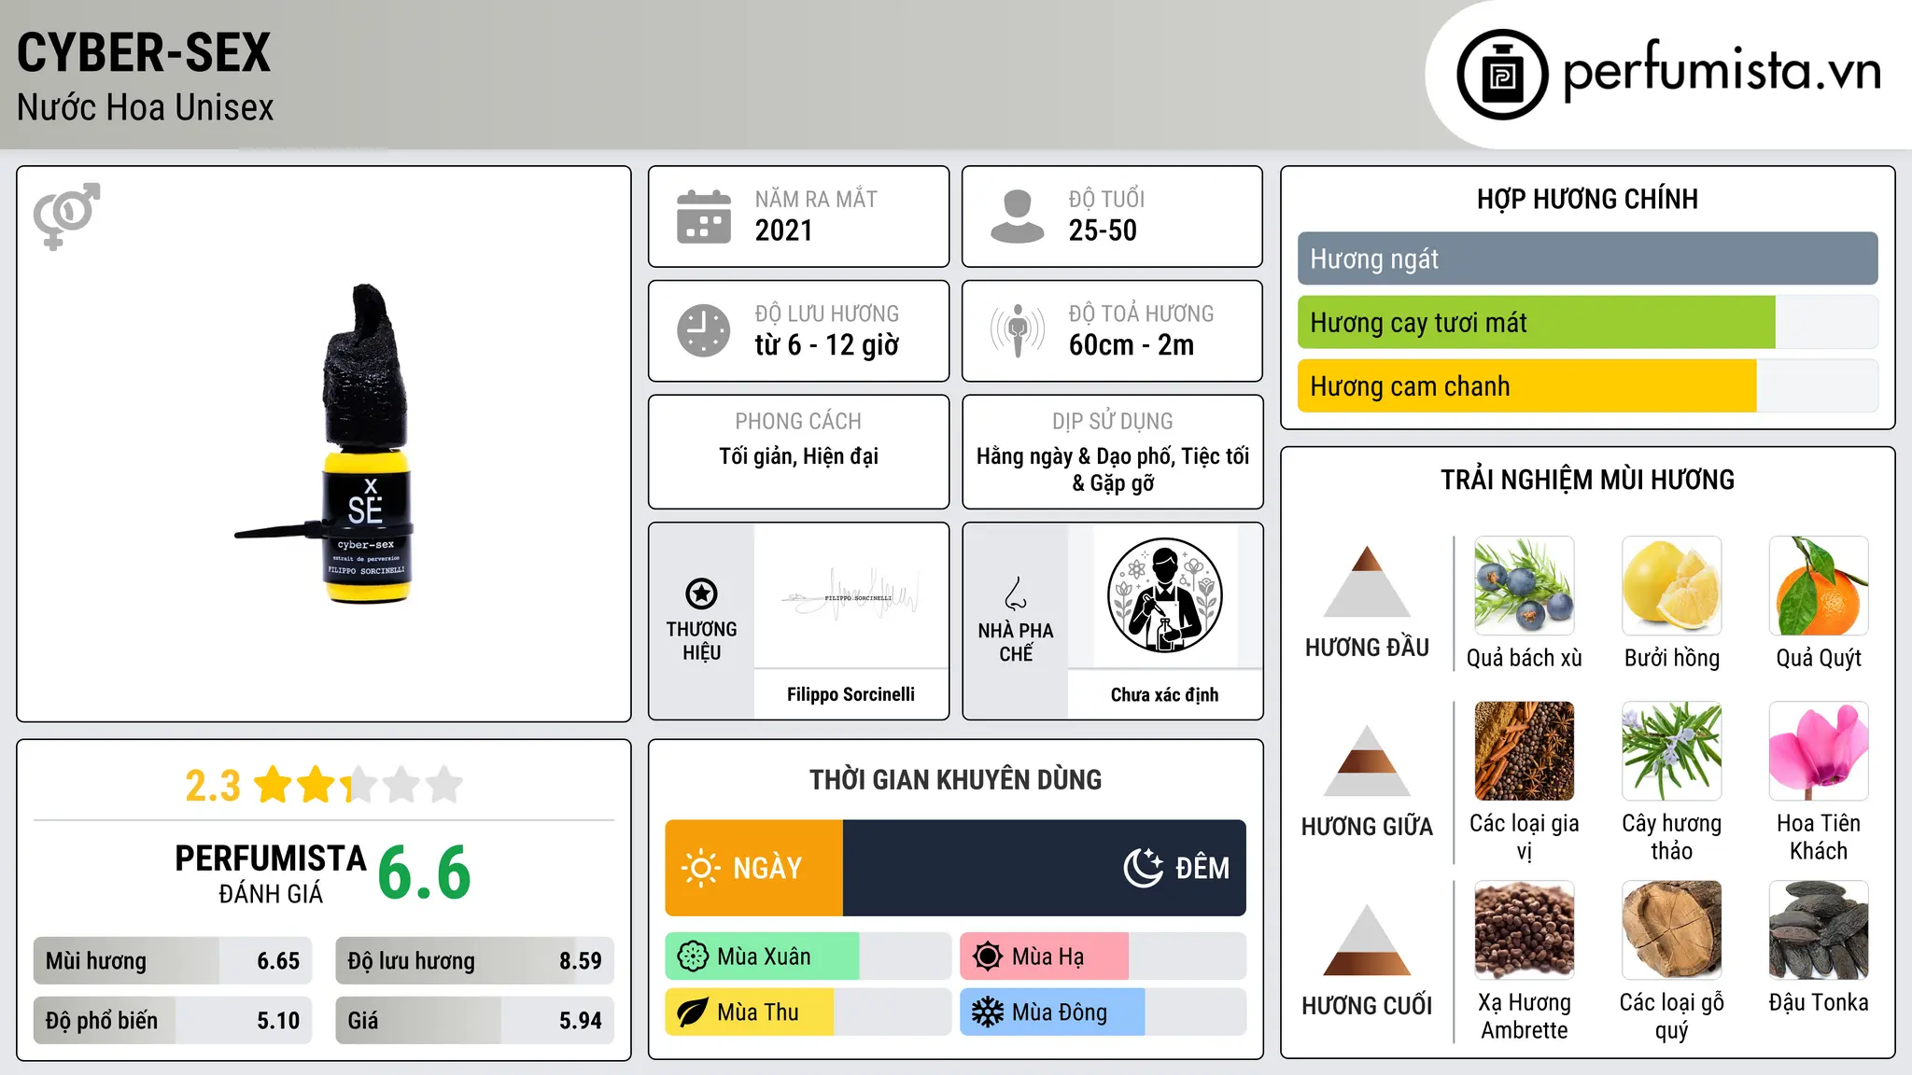Click the Mùi hương score bar
Screen dimensions: 1912x1075
173,960
